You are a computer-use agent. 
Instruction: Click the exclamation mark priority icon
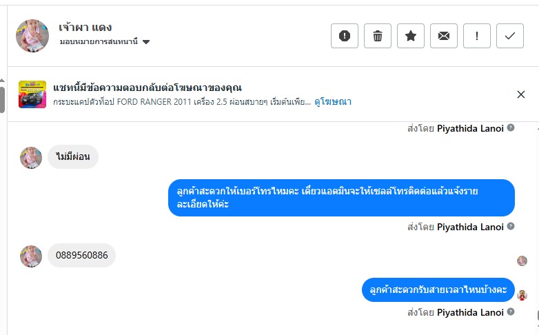point(477,36)
